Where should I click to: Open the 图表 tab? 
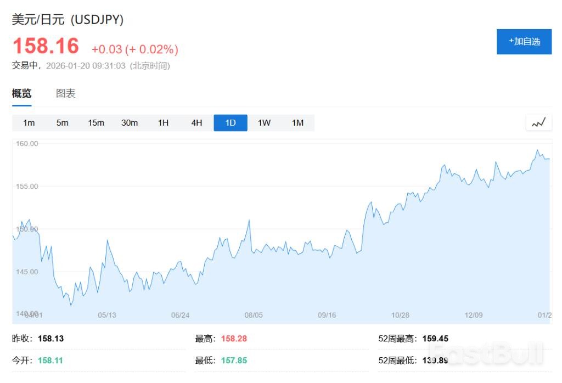pos(66,94)
